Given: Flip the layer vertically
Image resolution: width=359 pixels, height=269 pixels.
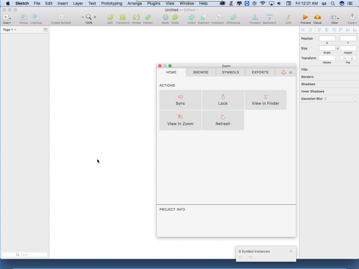Looking at the screenshot, I should [352, 58].
